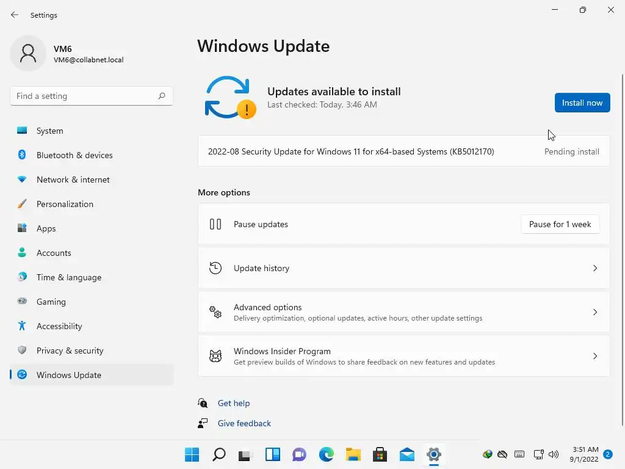The image size is (625, 469).
Task: Click the Network wifi icon in sidebar
Action: pos(22,180)
